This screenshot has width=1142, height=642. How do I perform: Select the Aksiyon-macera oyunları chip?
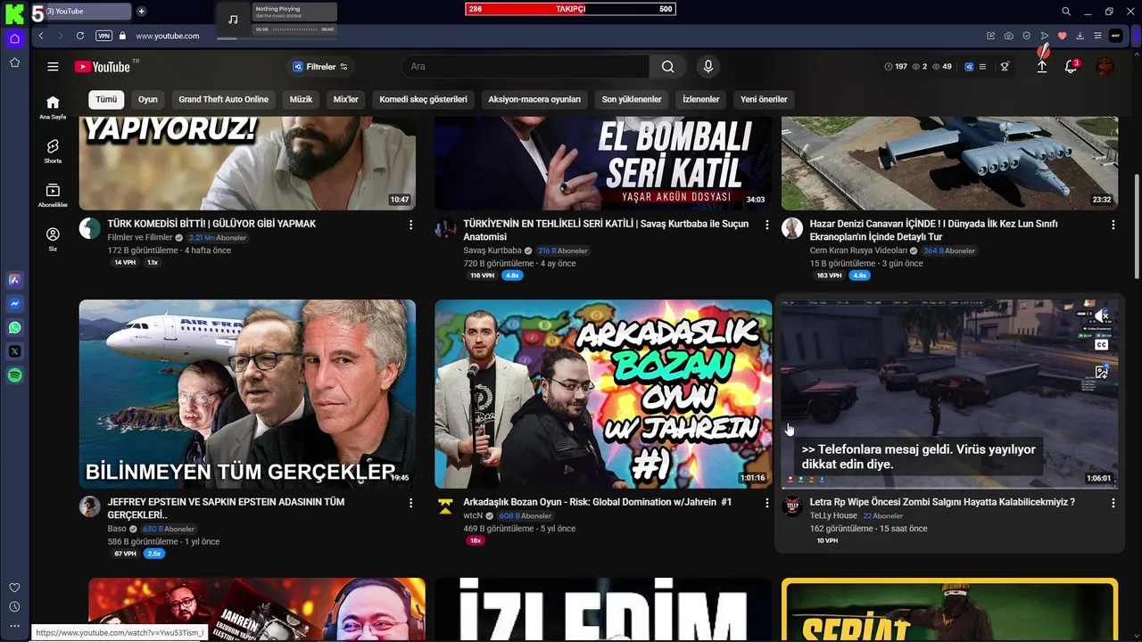pyautogui.click(x=534, y=99)
